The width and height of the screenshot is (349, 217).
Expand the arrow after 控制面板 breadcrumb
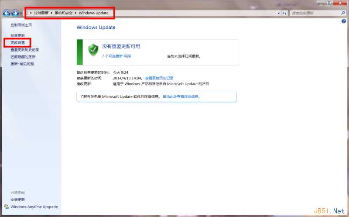click(51, 13)
